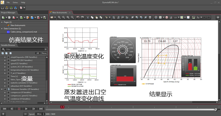Click the zoom in magnifier icon
Screen dimensions: 221x116
pyautogui.click(x=59, y=17)
